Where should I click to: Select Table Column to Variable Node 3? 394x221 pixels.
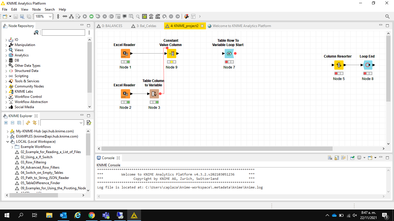(154, 94)
